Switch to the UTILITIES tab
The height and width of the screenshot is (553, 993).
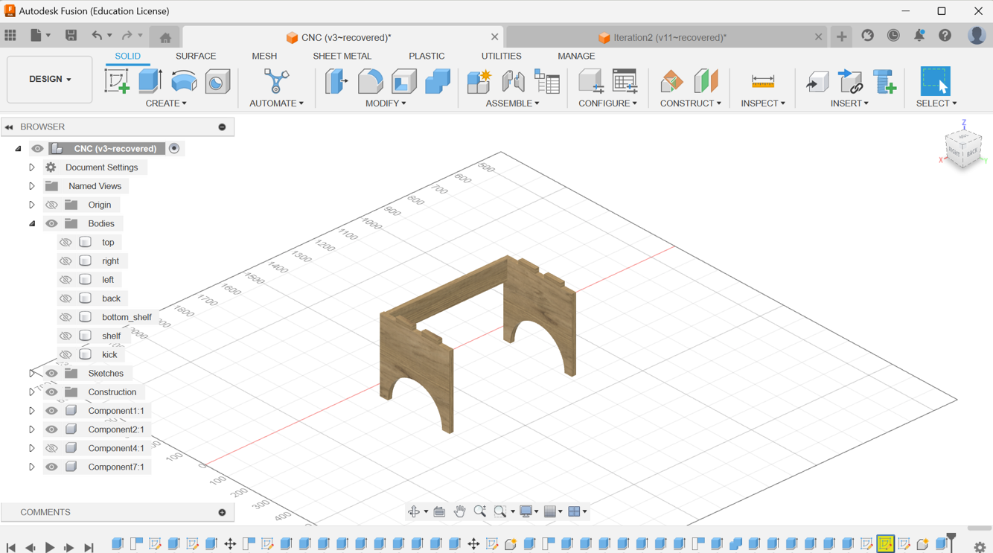(x=501, y=56)
